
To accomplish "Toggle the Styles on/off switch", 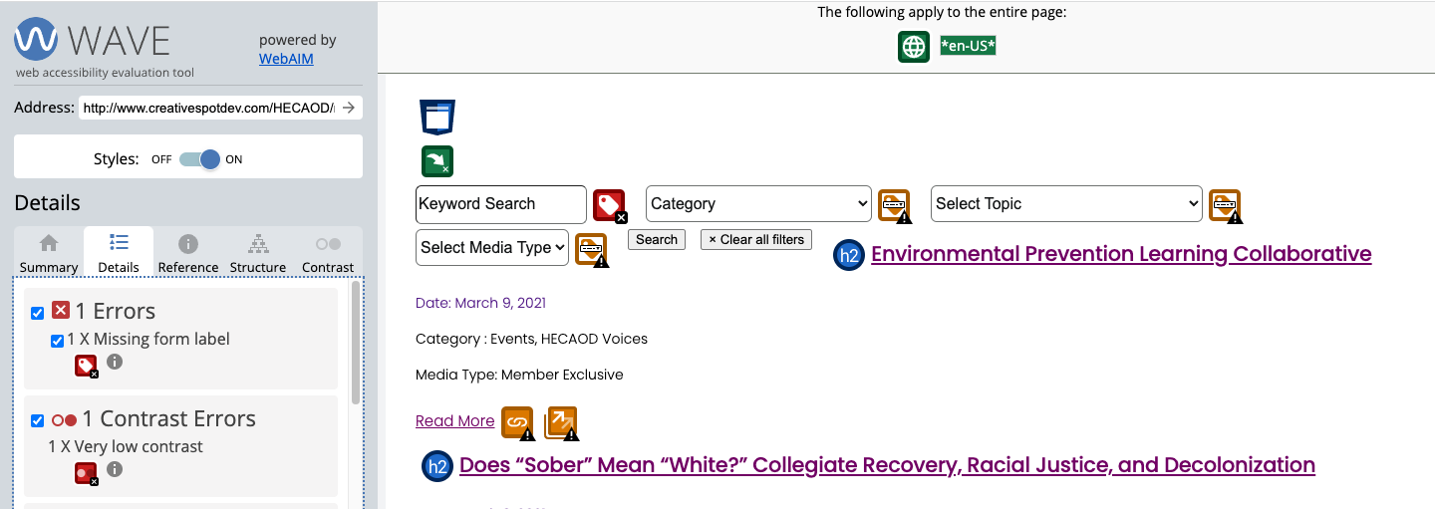I will point(199,159).
